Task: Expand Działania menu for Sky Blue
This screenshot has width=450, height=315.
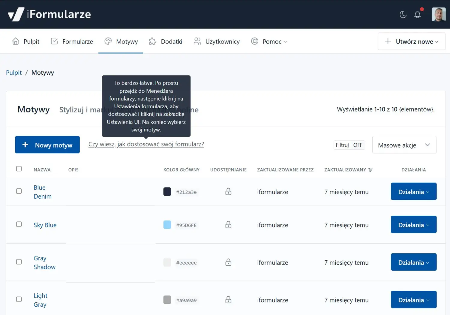Action: point(413,225)
